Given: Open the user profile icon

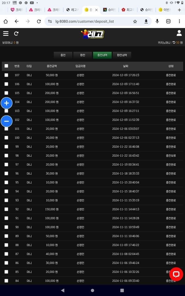Looking at the screenshot, I should click(179, 33).
